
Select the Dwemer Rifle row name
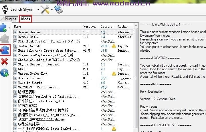point(29,37)
